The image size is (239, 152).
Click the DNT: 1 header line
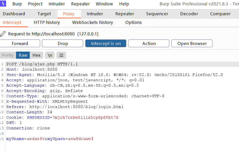click(14, 123)
